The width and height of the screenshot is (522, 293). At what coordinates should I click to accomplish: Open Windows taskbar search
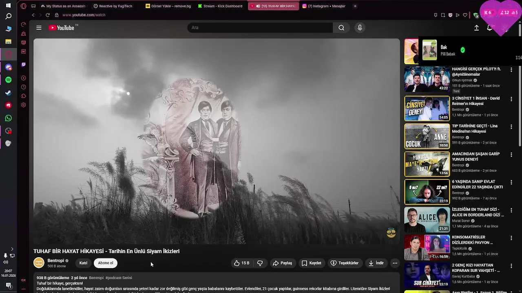[9, 17]
